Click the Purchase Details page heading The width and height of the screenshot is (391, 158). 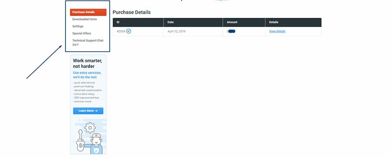(x=131, y=12)
